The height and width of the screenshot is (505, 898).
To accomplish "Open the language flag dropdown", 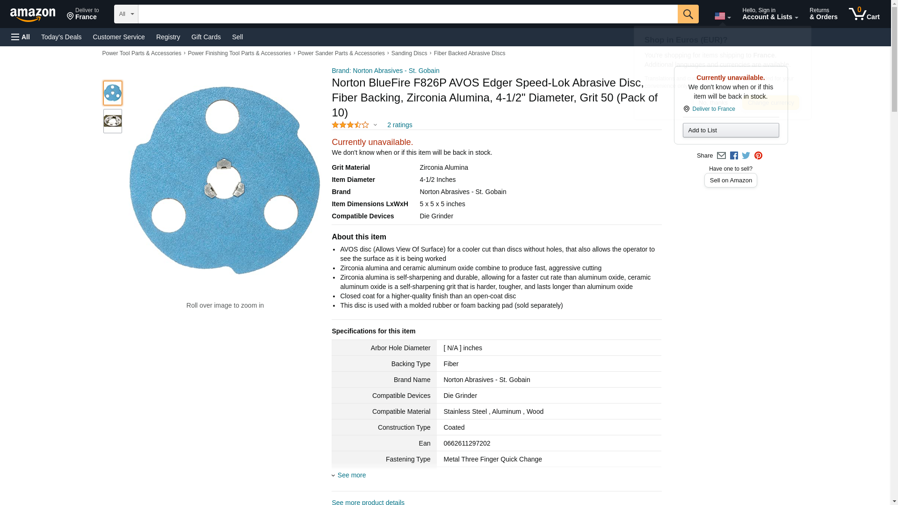I will coord(722,16).
